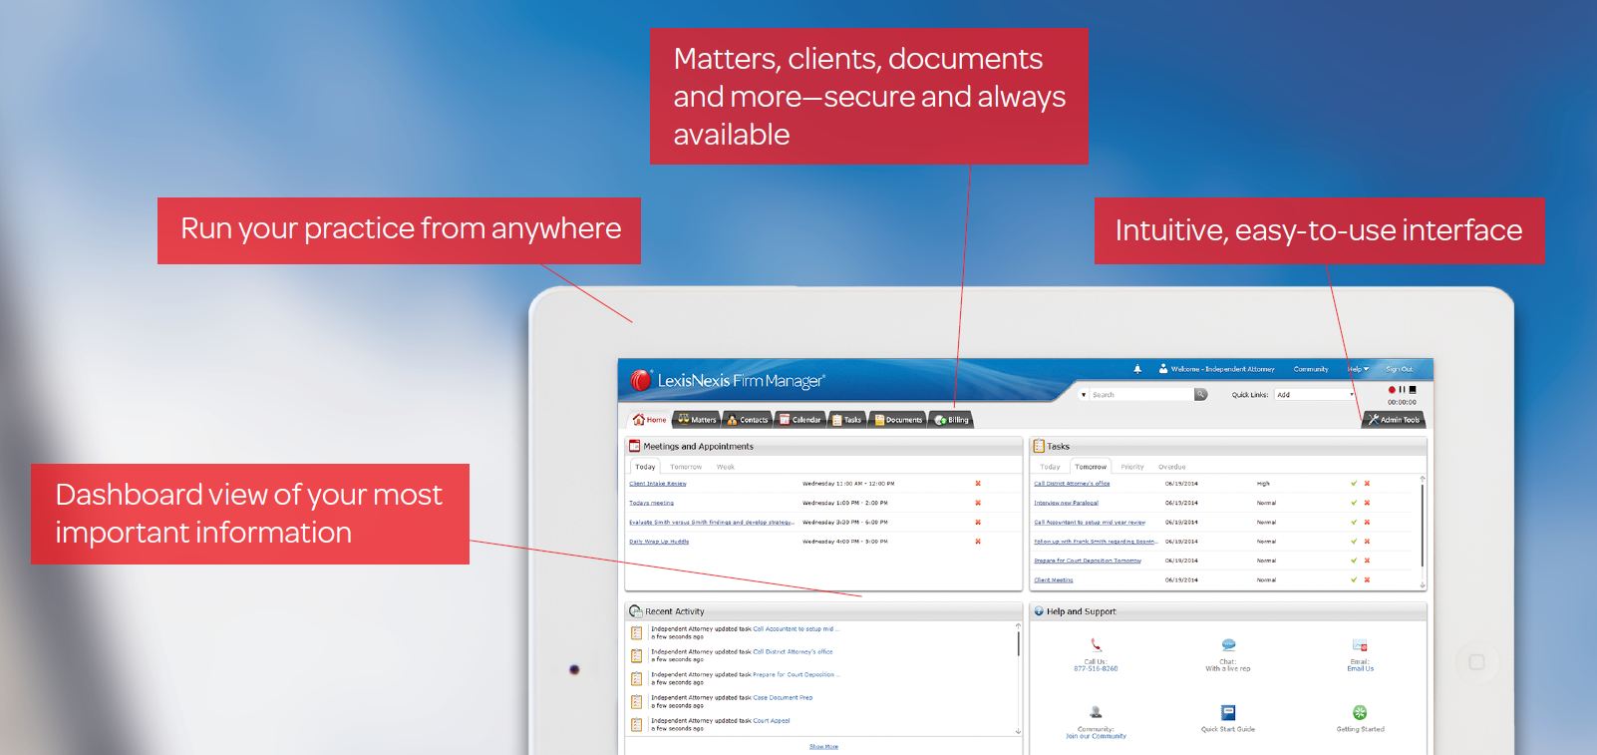The width and height of the screenshot is (1597, 755).
Task: Open the Matters tab
Action: (x=697, y=420)
